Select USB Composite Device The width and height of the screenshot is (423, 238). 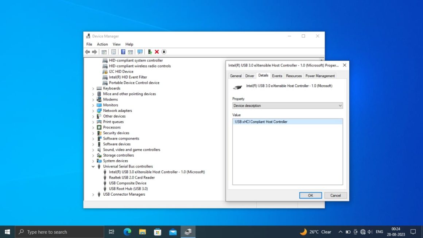click(127, 183)
